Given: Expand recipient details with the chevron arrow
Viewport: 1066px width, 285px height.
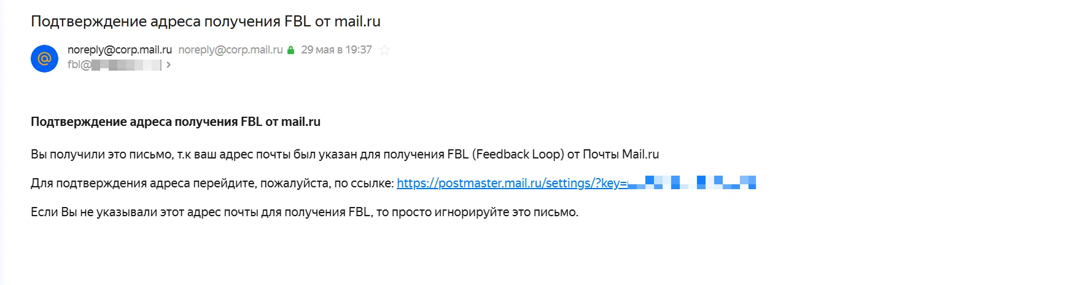Looking at the screenshot, I should (x=168, y=64).
